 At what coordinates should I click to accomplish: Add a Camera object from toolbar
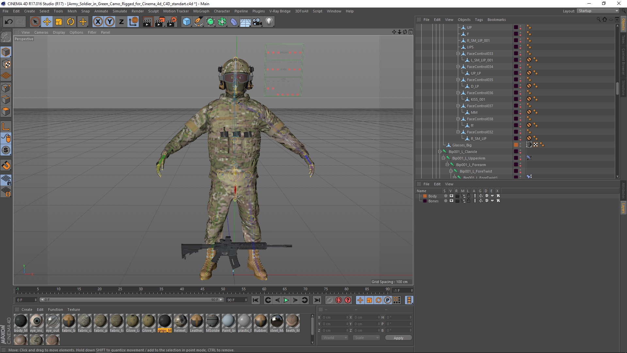(x=257, y=22)
